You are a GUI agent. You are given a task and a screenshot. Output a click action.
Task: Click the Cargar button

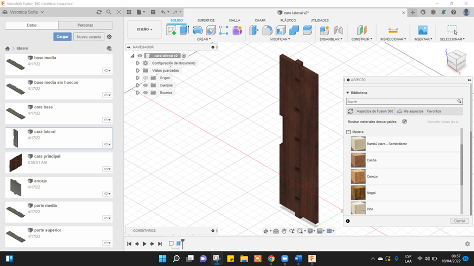[62, 37]
